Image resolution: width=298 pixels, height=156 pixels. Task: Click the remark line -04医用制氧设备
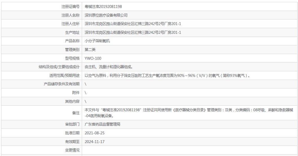tap(99, 116)
